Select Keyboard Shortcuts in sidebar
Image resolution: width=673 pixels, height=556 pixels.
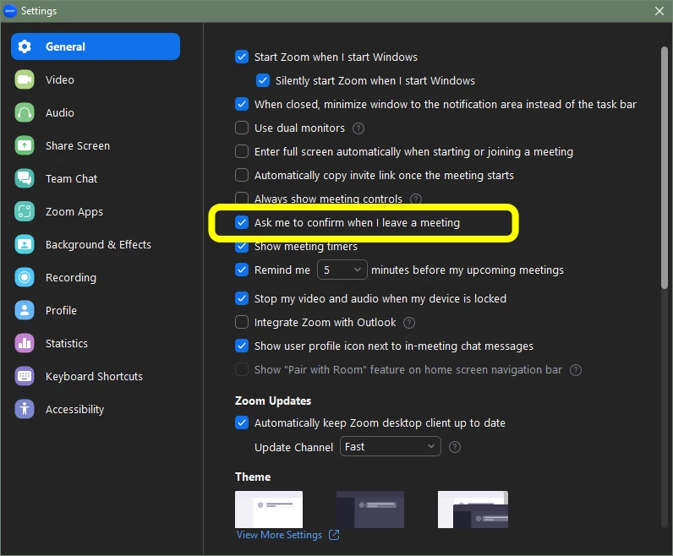pyautogui.click(x=96, y=376)
